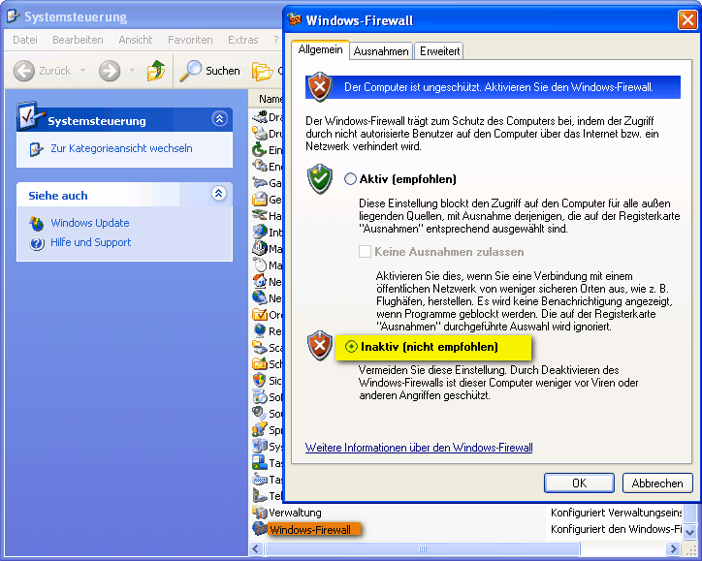Open the keyboard icon (Tas...) control panel item
Screen dimensions: 702x561
[x=267, y=480]
